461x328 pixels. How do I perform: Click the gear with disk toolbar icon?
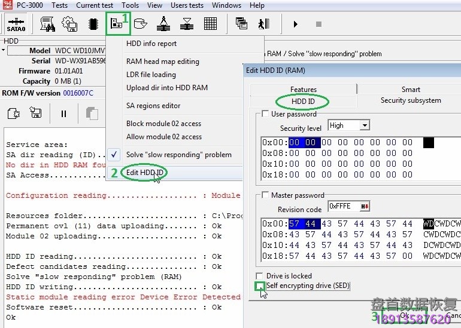[x=70, y=24]
